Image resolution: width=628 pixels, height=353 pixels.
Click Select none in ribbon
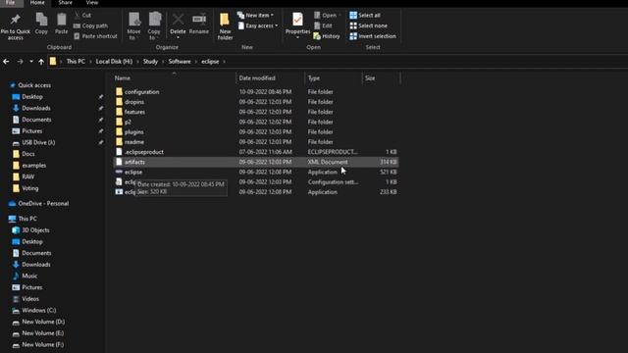(x=369, y=25)
